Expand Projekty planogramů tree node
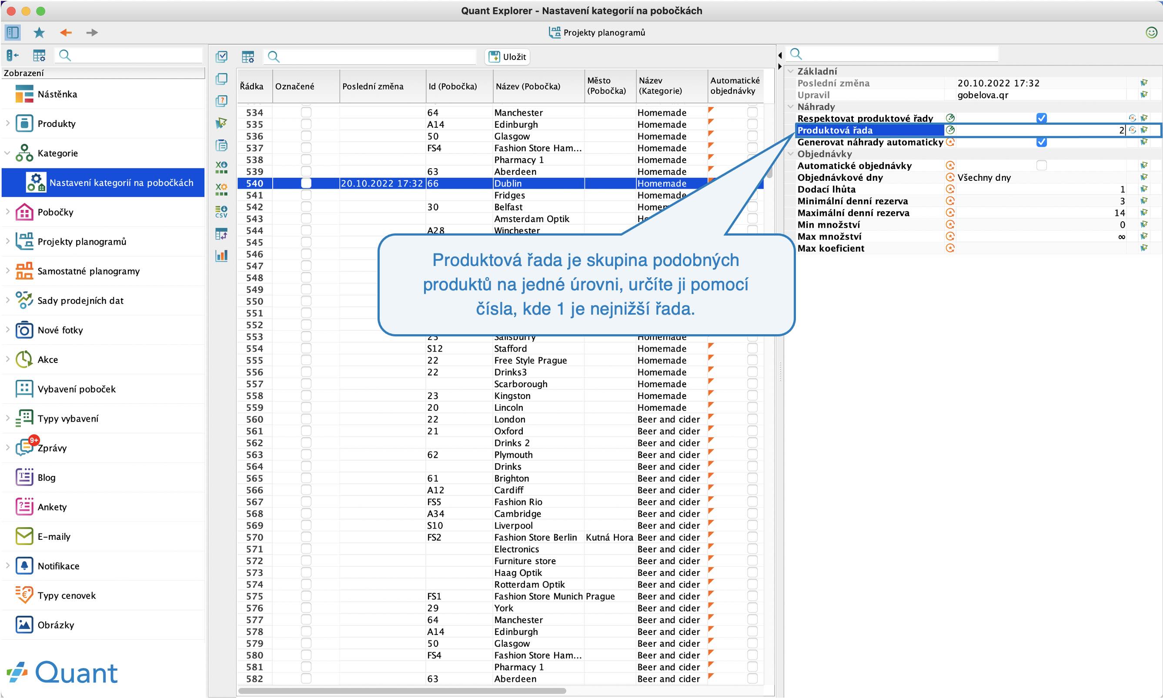Viewport: 1163px width, 698px height. pyautogui.click(x=7, y=241)
